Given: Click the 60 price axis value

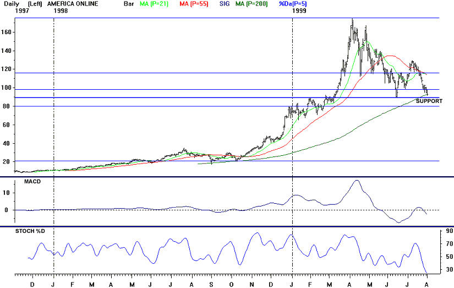Looking at the screenshot, I should click(x=8, y=125).
